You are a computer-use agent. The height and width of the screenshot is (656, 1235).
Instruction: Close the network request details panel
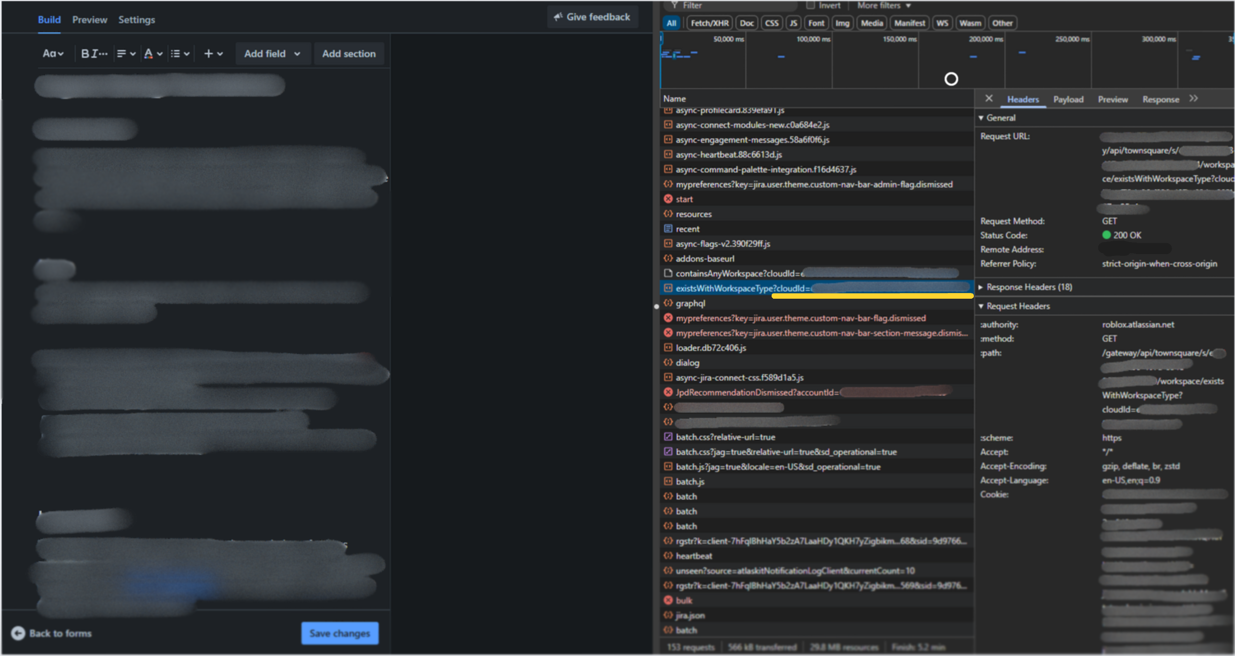(989, 98)
